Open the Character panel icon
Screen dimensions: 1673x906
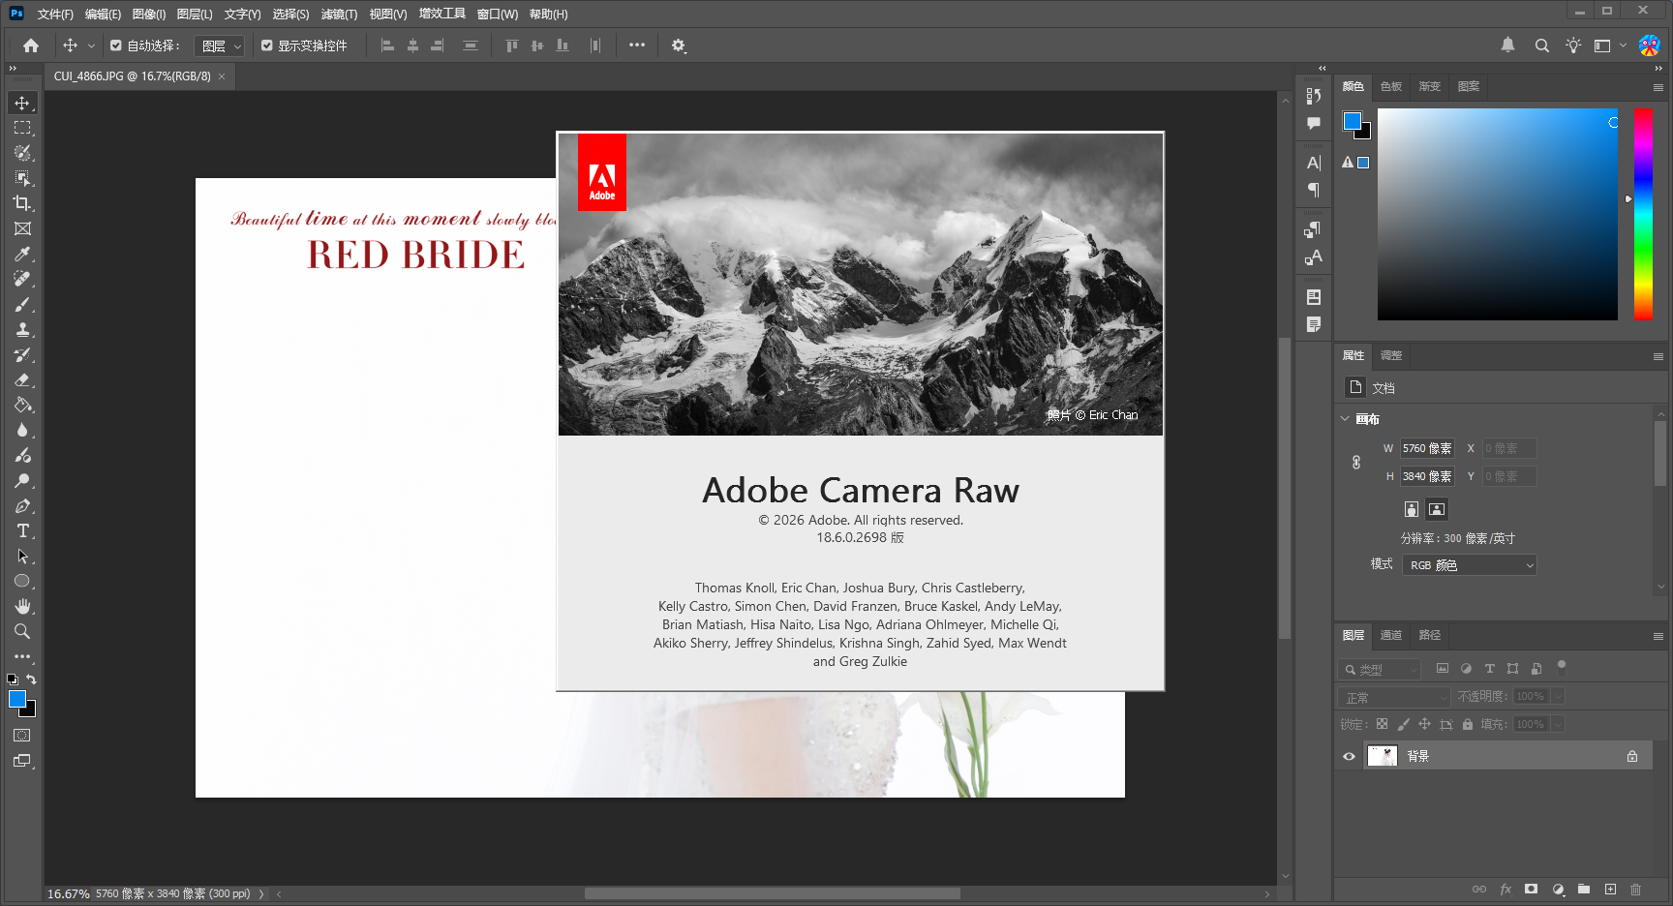pyautogui.click(x=1314, y=163)
